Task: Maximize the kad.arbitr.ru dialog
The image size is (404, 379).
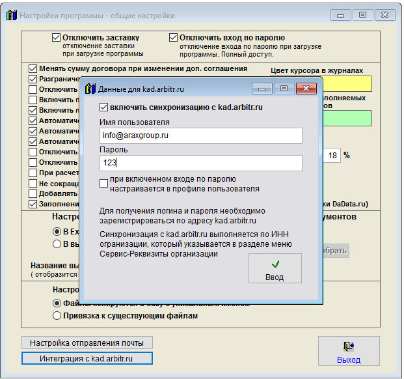Action: pos(284,89)
